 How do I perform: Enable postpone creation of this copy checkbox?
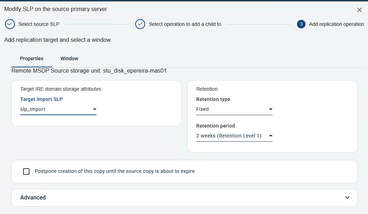point(26,171)
